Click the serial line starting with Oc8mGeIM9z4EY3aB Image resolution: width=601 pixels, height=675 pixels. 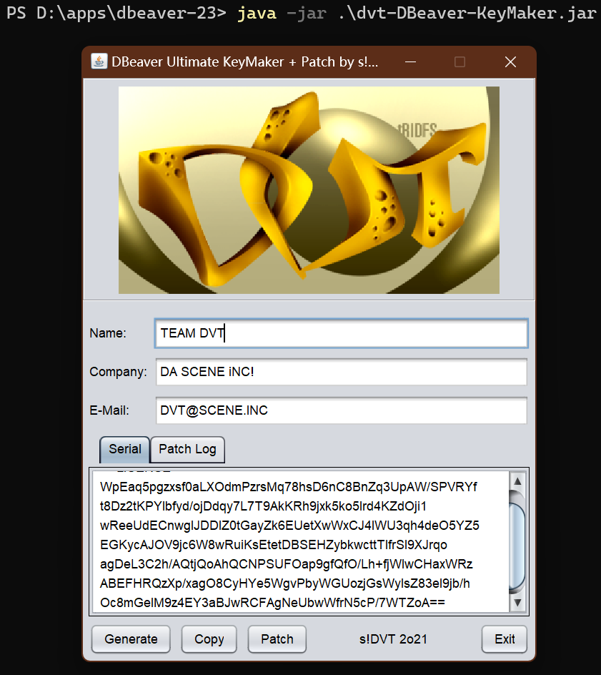272,603
